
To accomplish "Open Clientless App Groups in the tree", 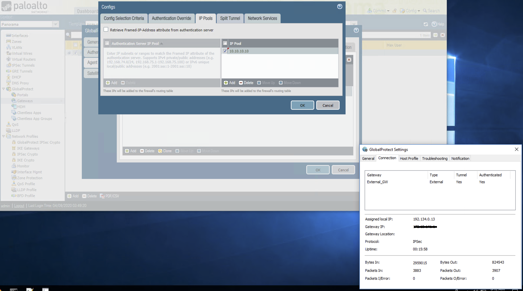I will [34, 119].
